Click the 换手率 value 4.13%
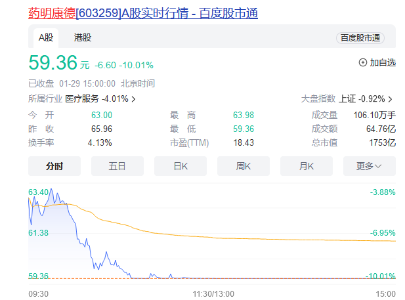Screen dimensions: 405x300 [x=100, y=142]
